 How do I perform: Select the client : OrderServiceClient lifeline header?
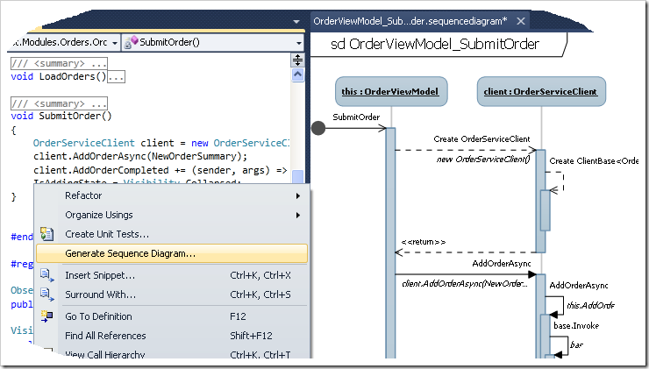coord(539,91)
